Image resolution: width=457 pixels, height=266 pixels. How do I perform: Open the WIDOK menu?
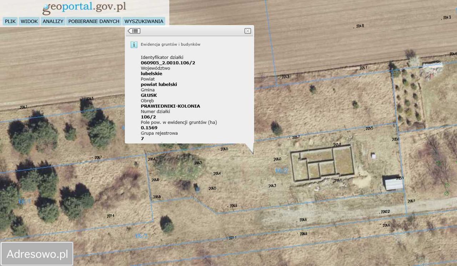[x=29, y=21]
